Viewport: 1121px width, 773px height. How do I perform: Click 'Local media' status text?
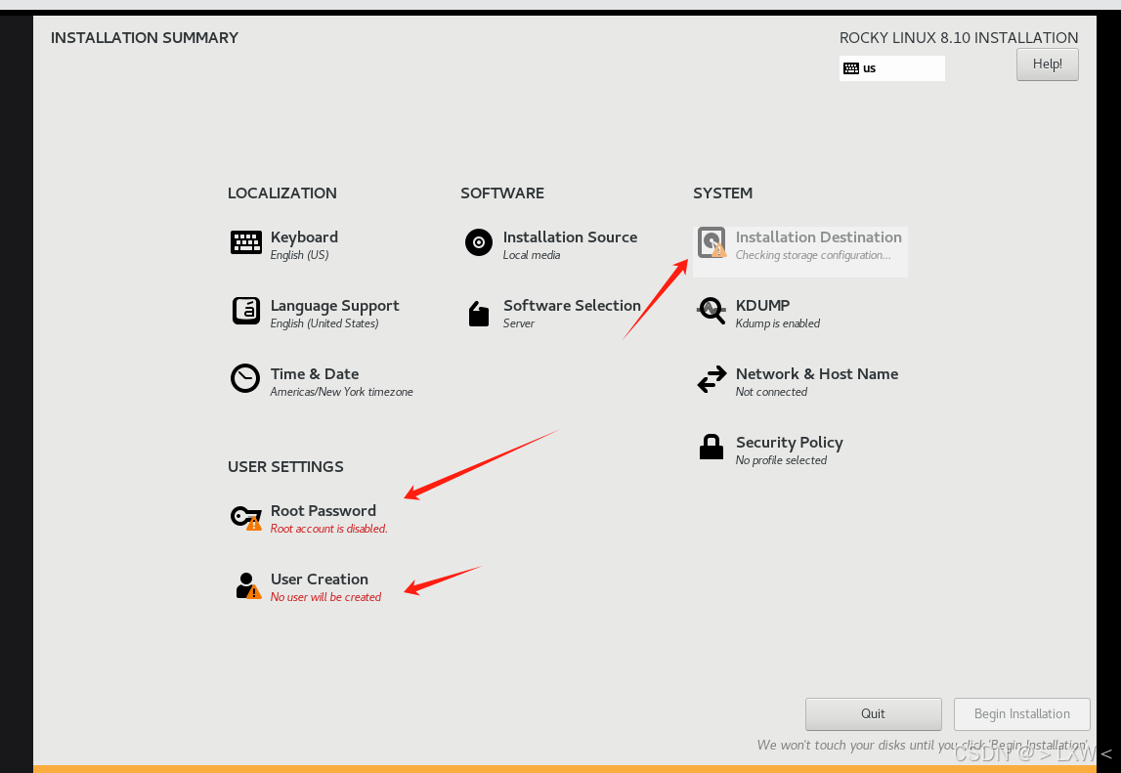532,255
